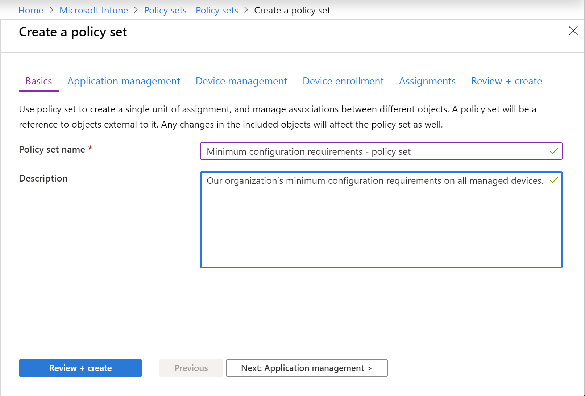Click Next: Application management

coord(306,368)
